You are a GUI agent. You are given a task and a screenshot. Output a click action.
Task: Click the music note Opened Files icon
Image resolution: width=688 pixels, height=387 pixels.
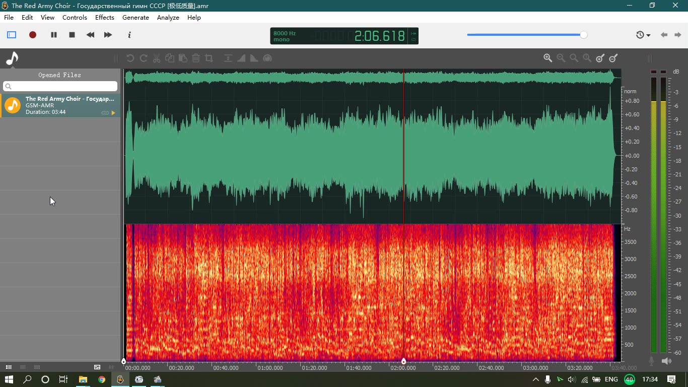(12, 59)
